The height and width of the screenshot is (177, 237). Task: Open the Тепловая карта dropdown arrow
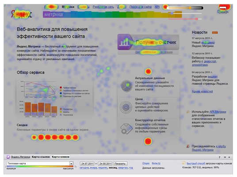coord(71,163)
